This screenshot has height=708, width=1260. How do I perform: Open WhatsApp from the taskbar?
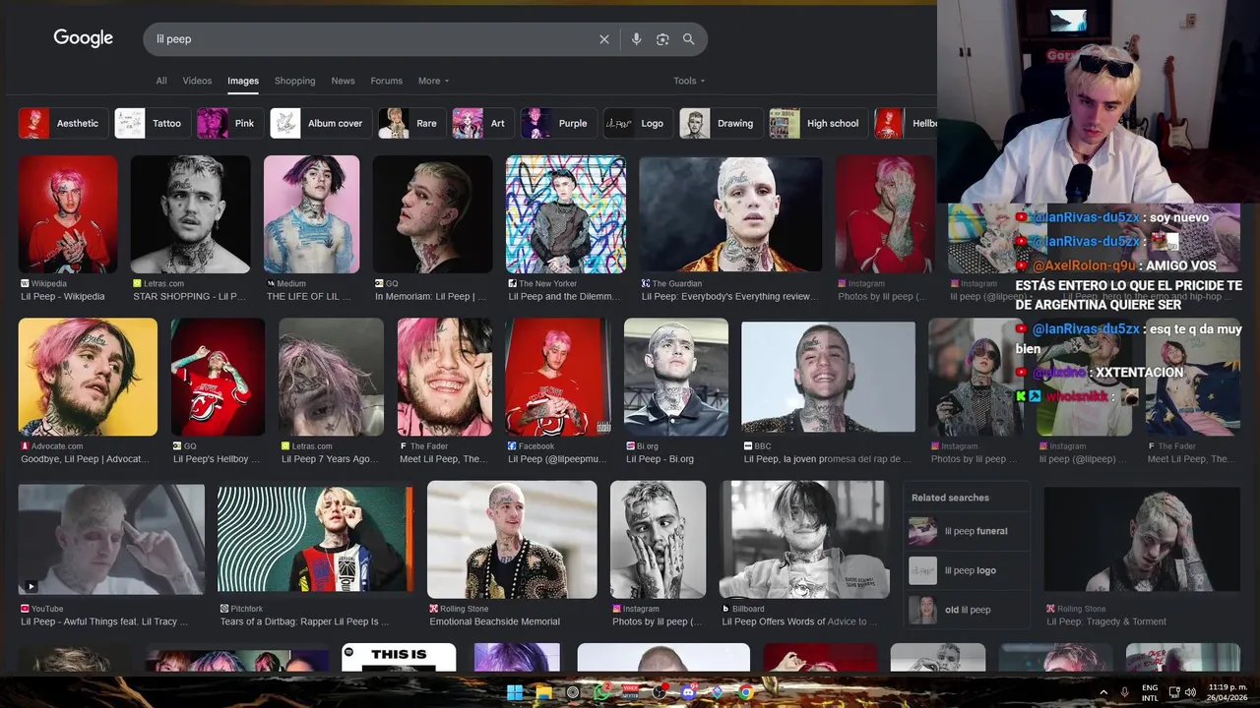point(601,692)
